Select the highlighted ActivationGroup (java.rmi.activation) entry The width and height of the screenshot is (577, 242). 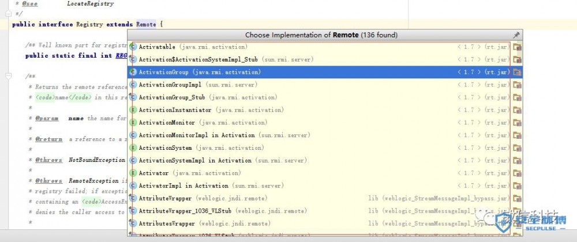[x=325, y=73]
